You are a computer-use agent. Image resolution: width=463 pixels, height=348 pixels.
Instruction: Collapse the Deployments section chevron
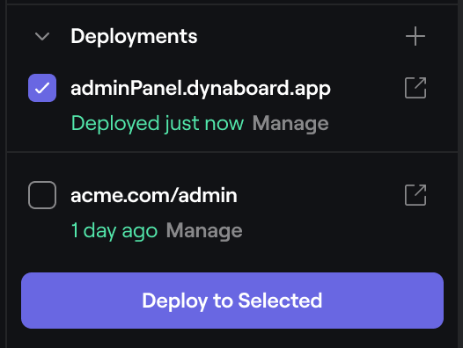pos(42,37)
